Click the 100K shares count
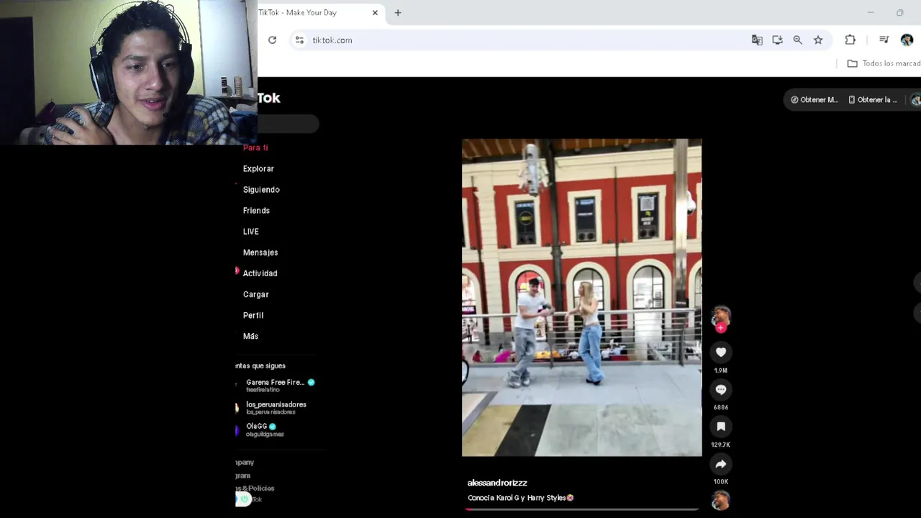The width and height of the screenshot is (921, 518). (720, 481)
